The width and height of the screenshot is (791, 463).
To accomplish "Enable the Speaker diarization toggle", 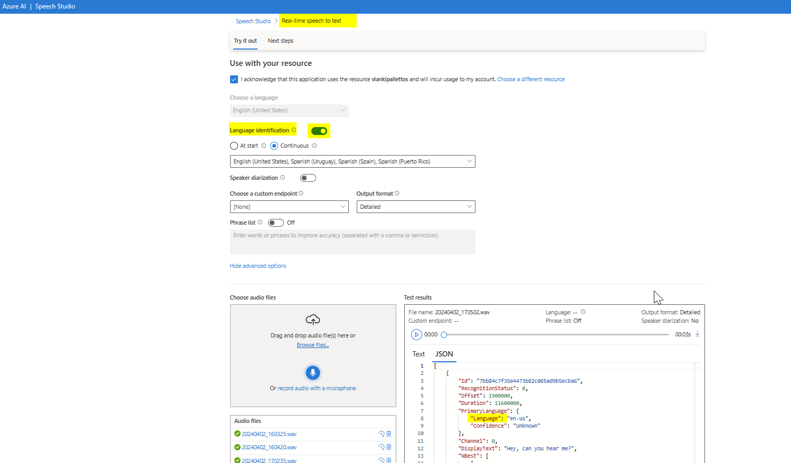I will (308, 178).
